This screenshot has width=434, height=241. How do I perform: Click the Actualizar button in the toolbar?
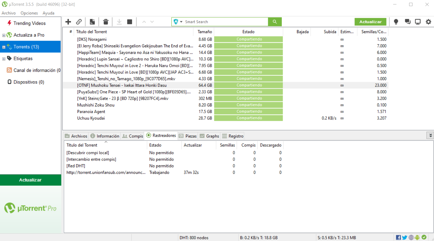click(x=371, y=22)
